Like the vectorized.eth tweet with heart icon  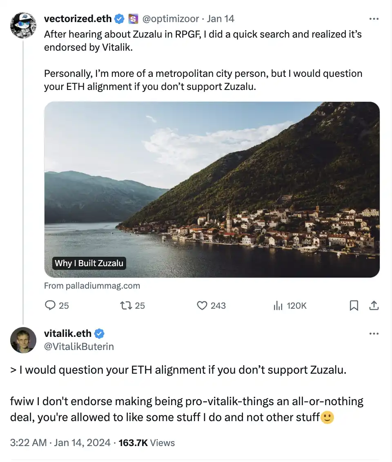202,305
